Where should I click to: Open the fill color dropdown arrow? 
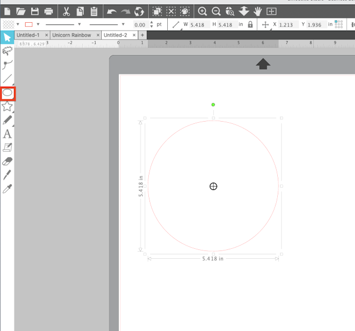pos(18,24)
